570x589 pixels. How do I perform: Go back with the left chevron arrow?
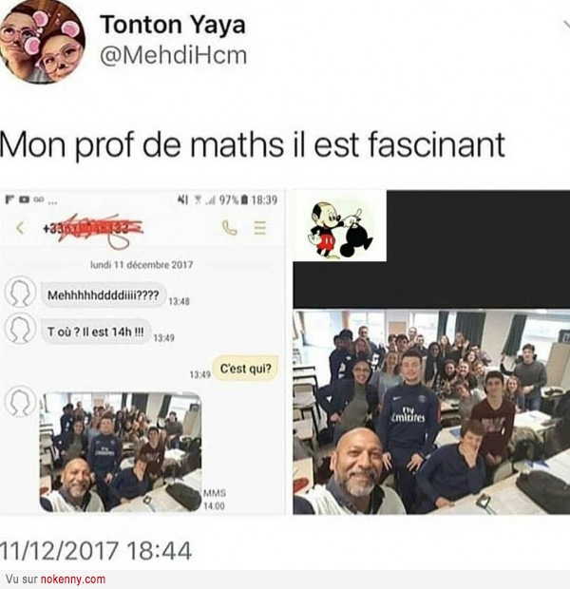point(20,228)
